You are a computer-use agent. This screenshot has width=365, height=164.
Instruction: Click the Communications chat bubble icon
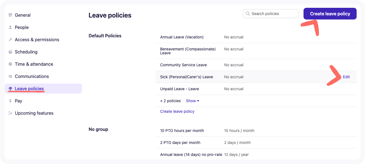[x=10, y=76]
